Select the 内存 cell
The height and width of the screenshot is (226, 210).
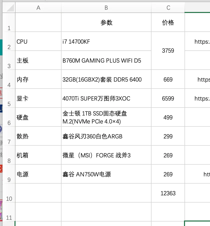tap(38, 79)
